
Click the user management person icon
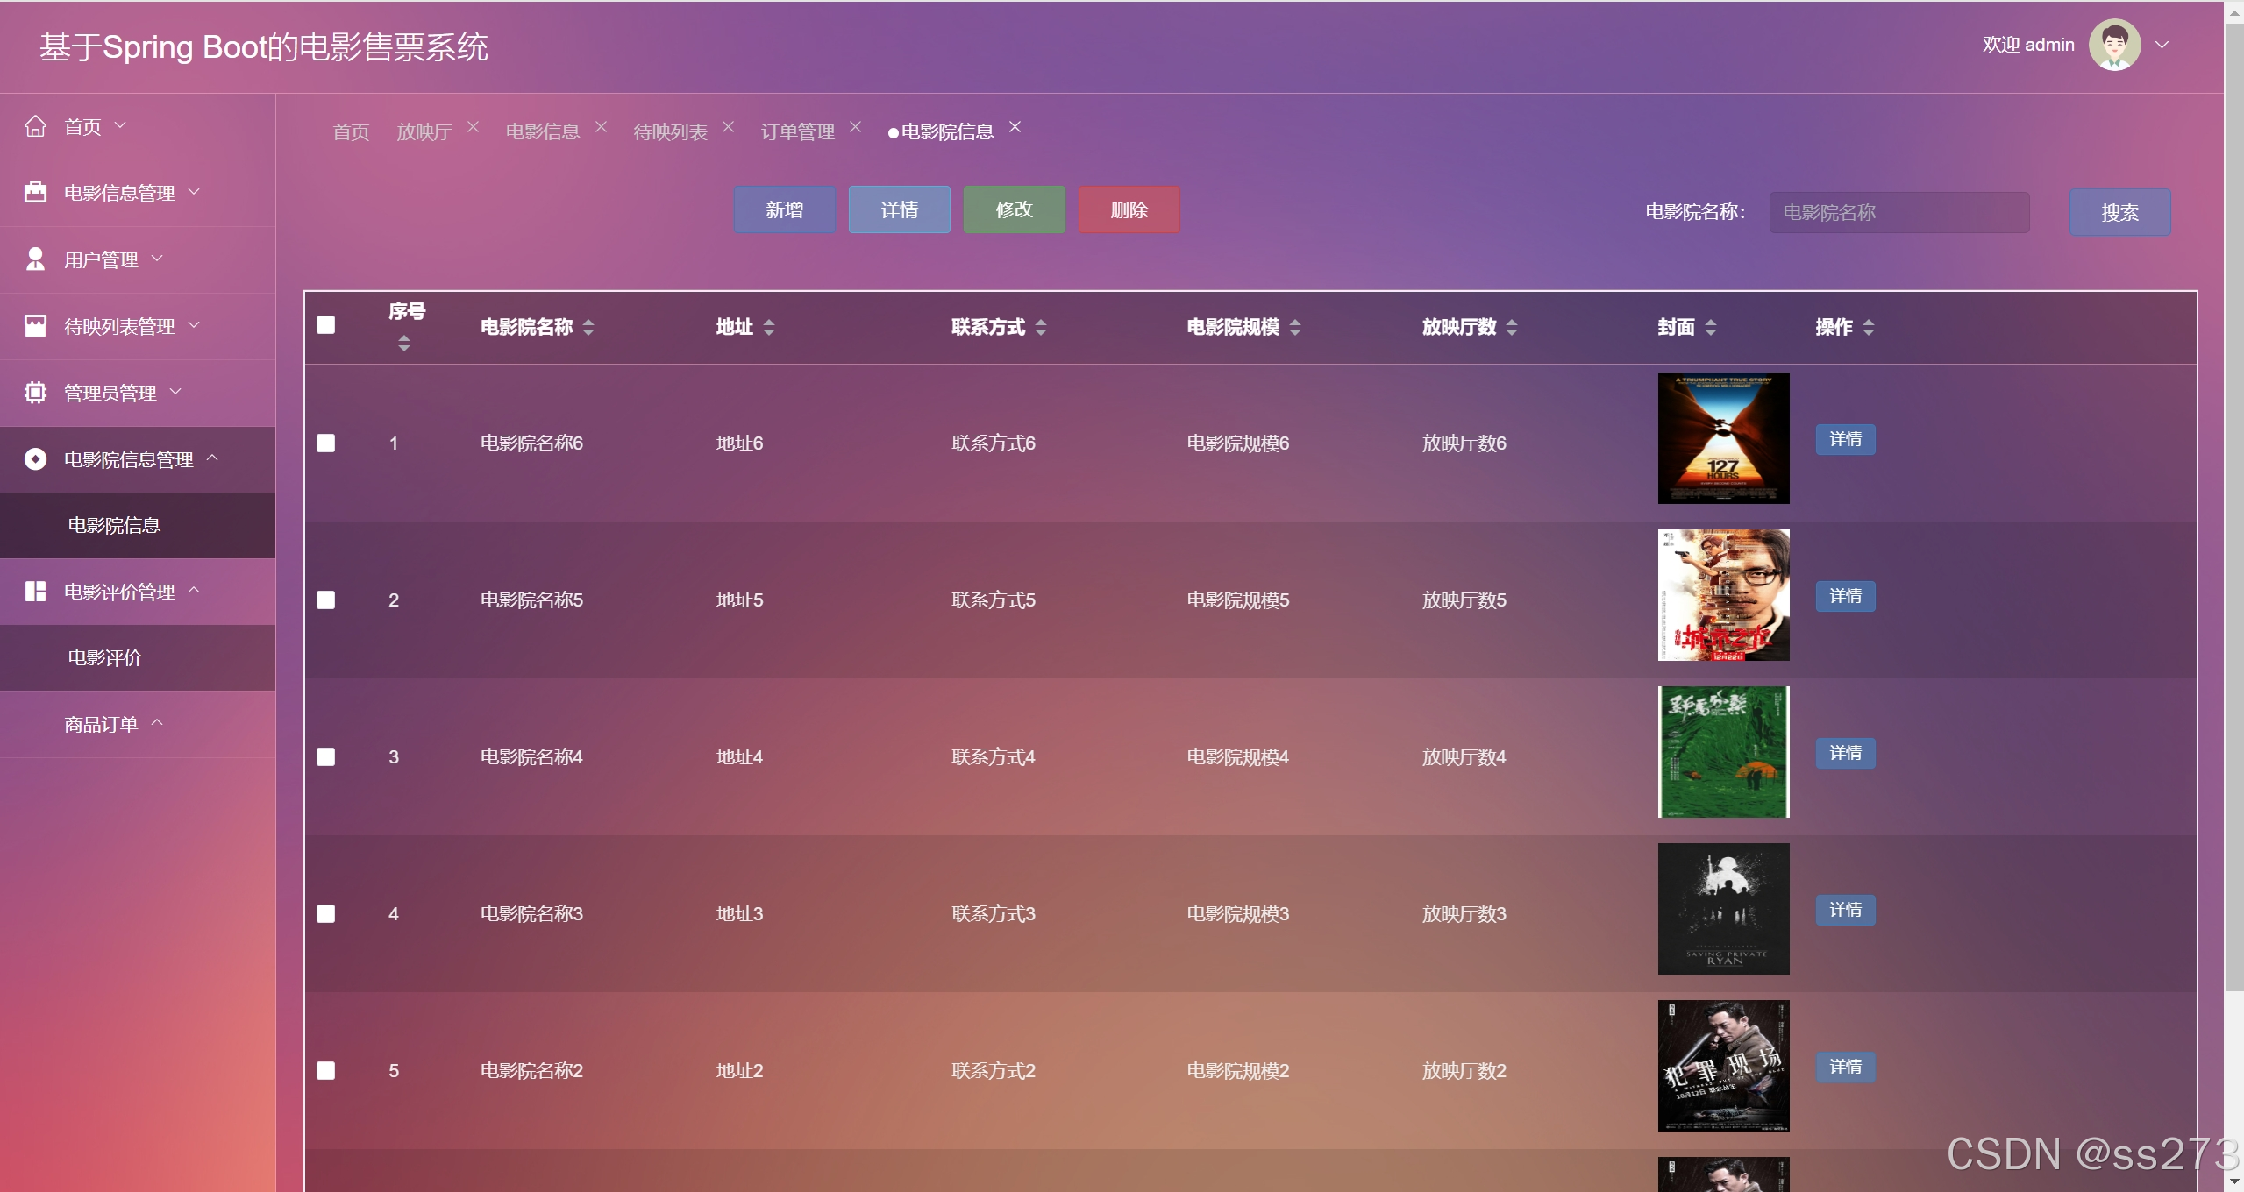[x=35, y=259]
